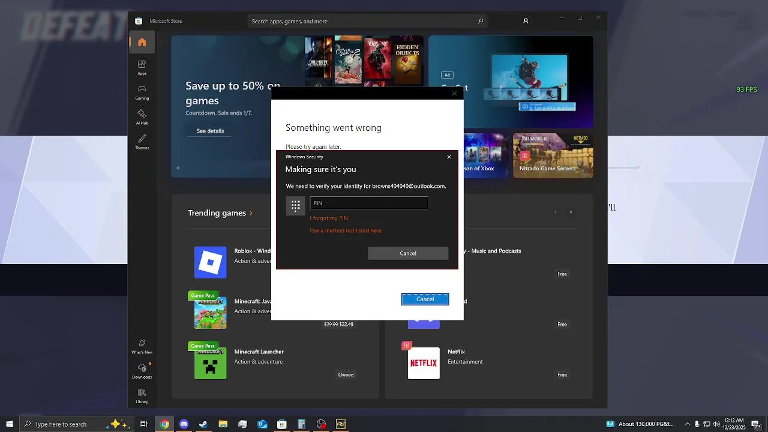Open Apps section in Store sidebar
Viewport: 768px width, 432px height.
point(142,67)
